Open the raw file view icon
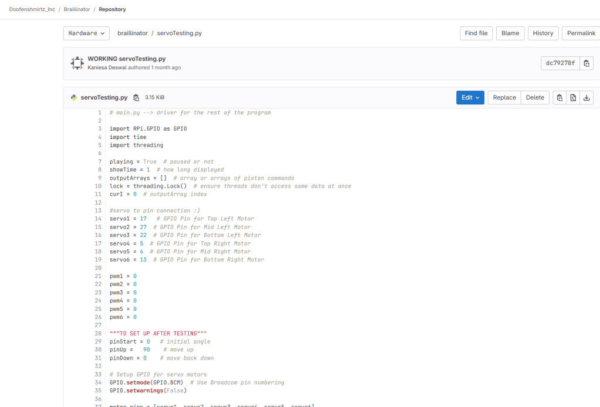Screen dimensions: 600x407 [x=573, y=98]
